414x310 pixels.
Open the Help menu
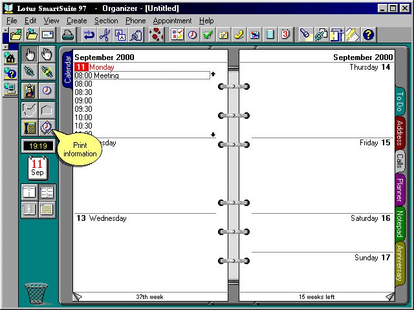206,21
